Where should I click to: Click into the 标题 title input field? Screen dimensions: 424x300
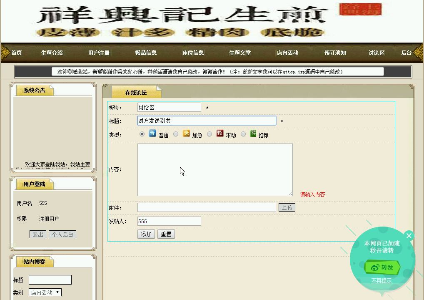tap(207, 121)
